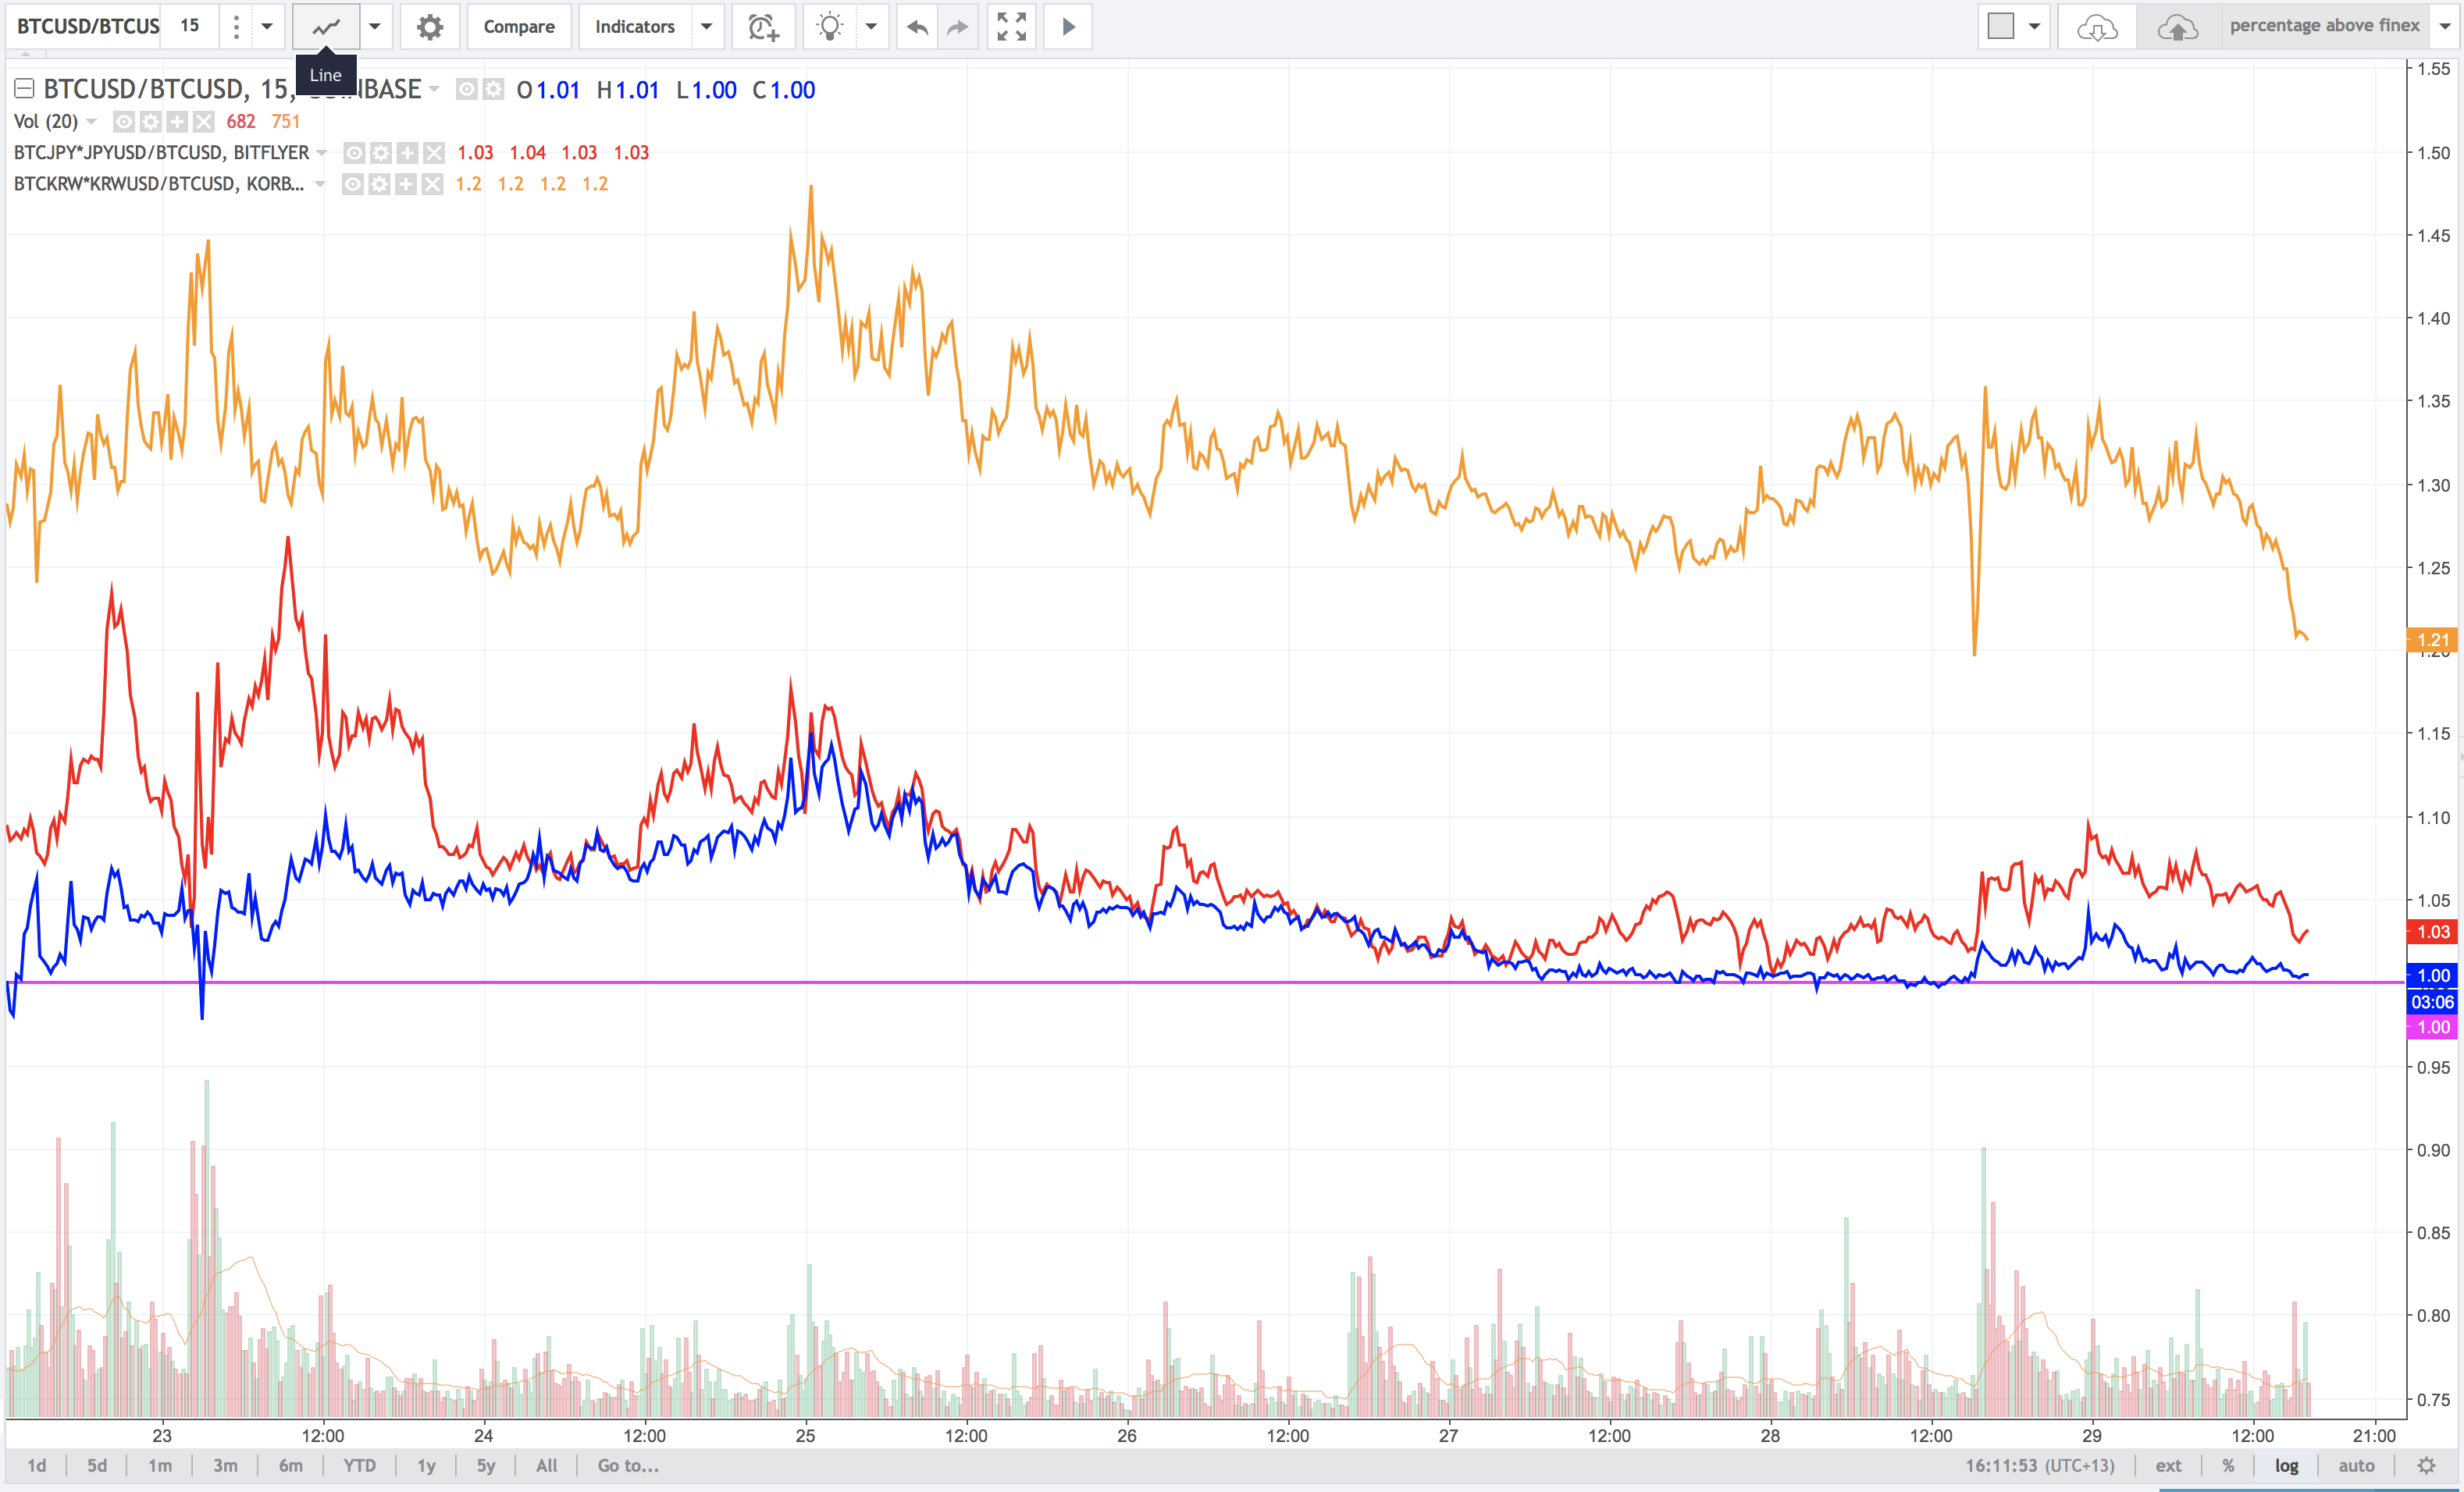Viewport: 2464px width, 1492px height.
Task: Click the 15 interval field
Action: tap(190, 27)
